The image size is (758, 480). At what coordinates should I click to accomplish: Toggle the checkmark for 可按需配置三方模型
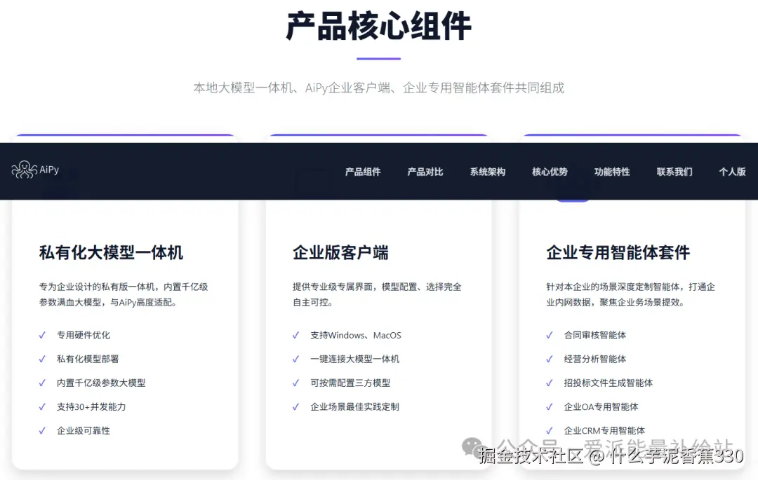click(x=296, y=383)
